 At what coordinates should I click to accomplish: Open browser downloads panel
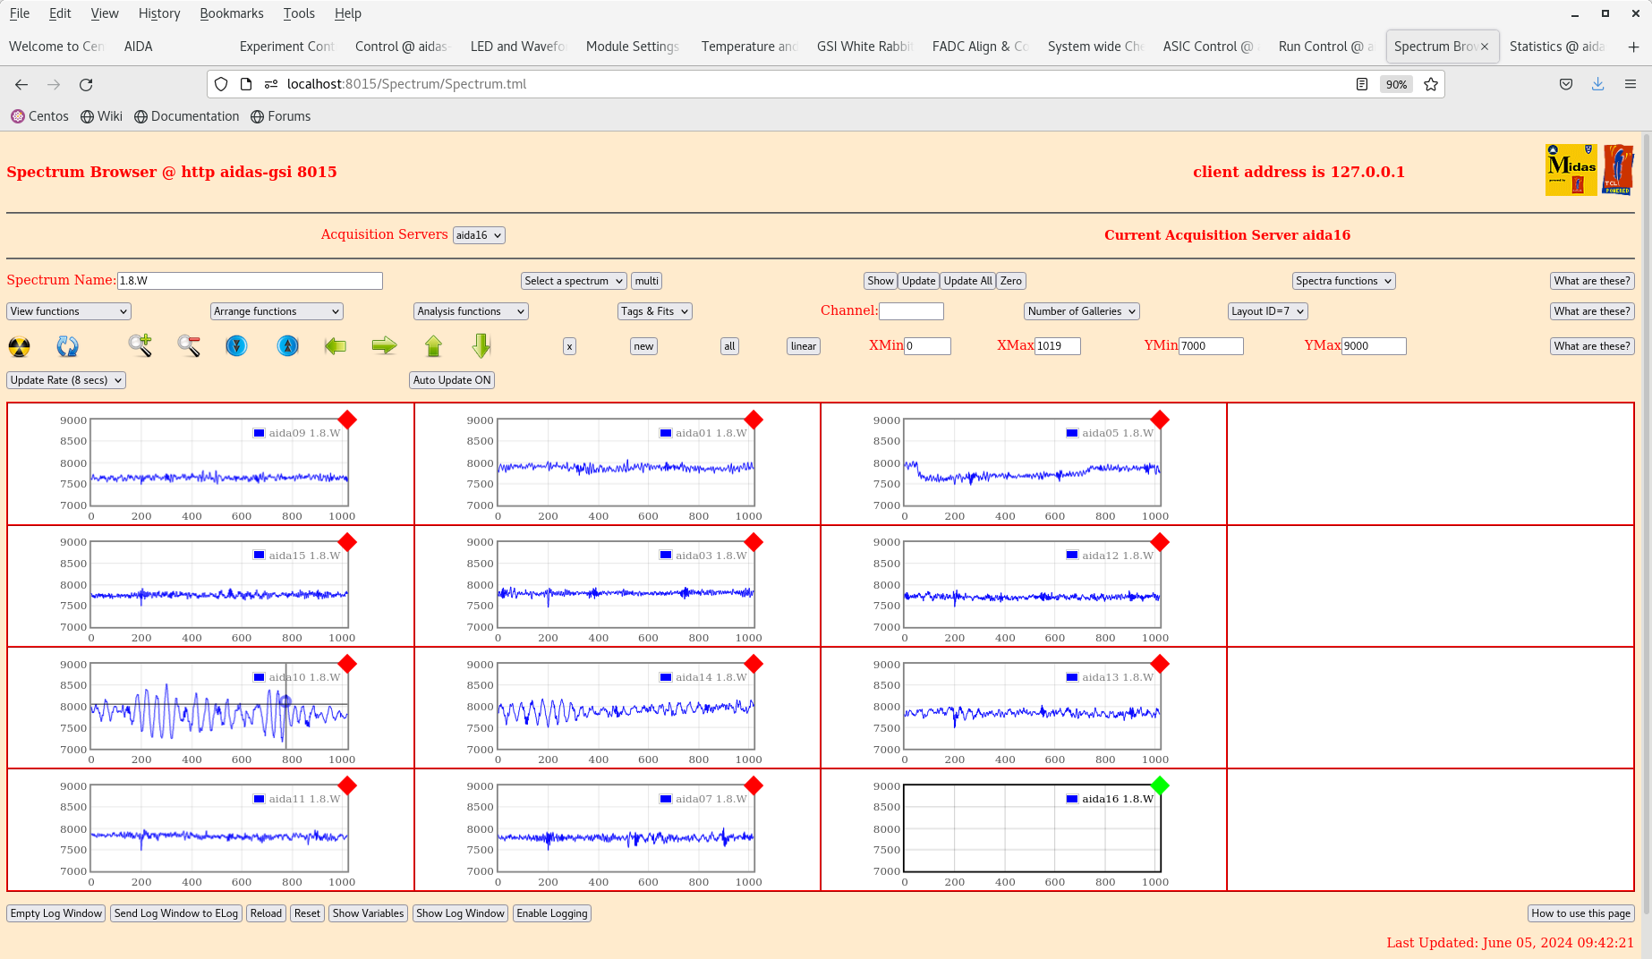pyautogui.click(x=1597, y=84)
